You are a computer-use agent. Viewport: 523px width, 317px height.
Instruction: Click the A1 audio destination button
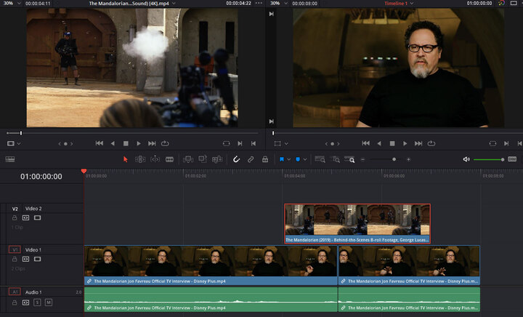pos(15,292)
